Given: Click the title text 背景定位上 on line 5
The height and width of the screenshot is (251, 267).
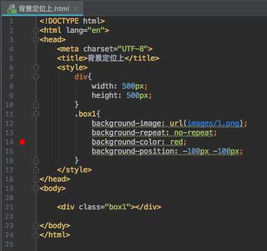Looking at the screenshot, I should tap(106, 58).
